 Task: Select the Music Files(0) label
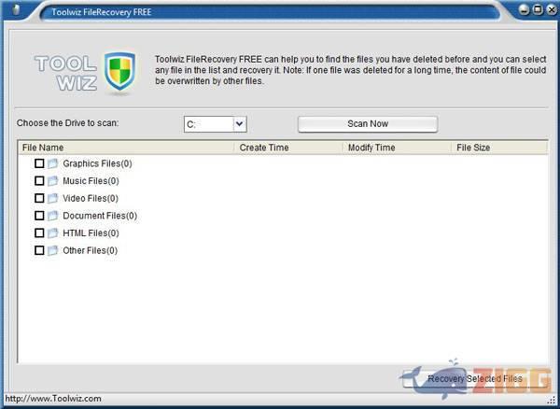tap(91, 181)
